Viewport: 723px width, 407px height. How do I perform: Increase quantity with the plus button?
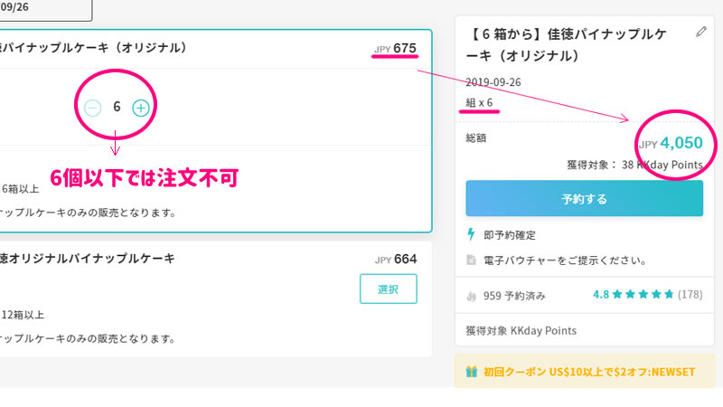[141, 108]
